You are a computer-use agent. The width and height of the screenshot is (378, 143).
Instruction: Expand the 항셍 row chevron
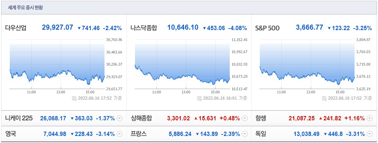[370, 118]
